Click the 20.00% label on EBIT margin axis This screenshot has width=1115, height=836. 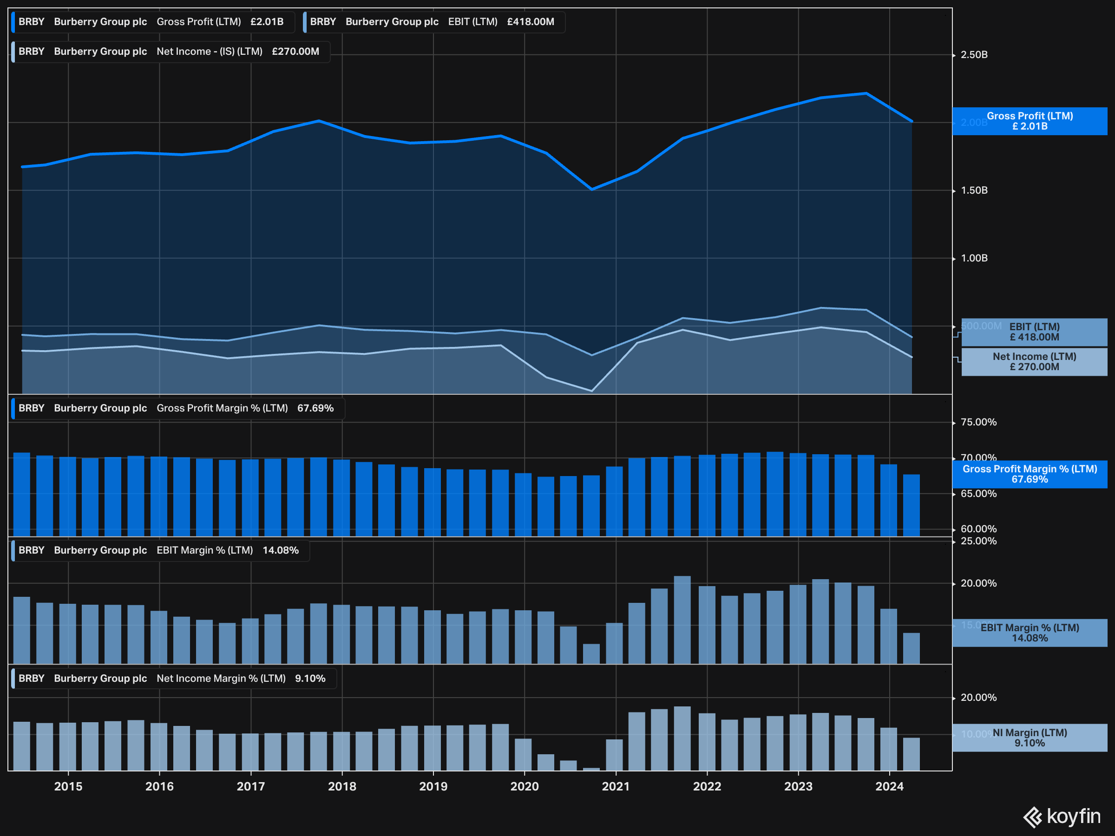click(978, 583)
